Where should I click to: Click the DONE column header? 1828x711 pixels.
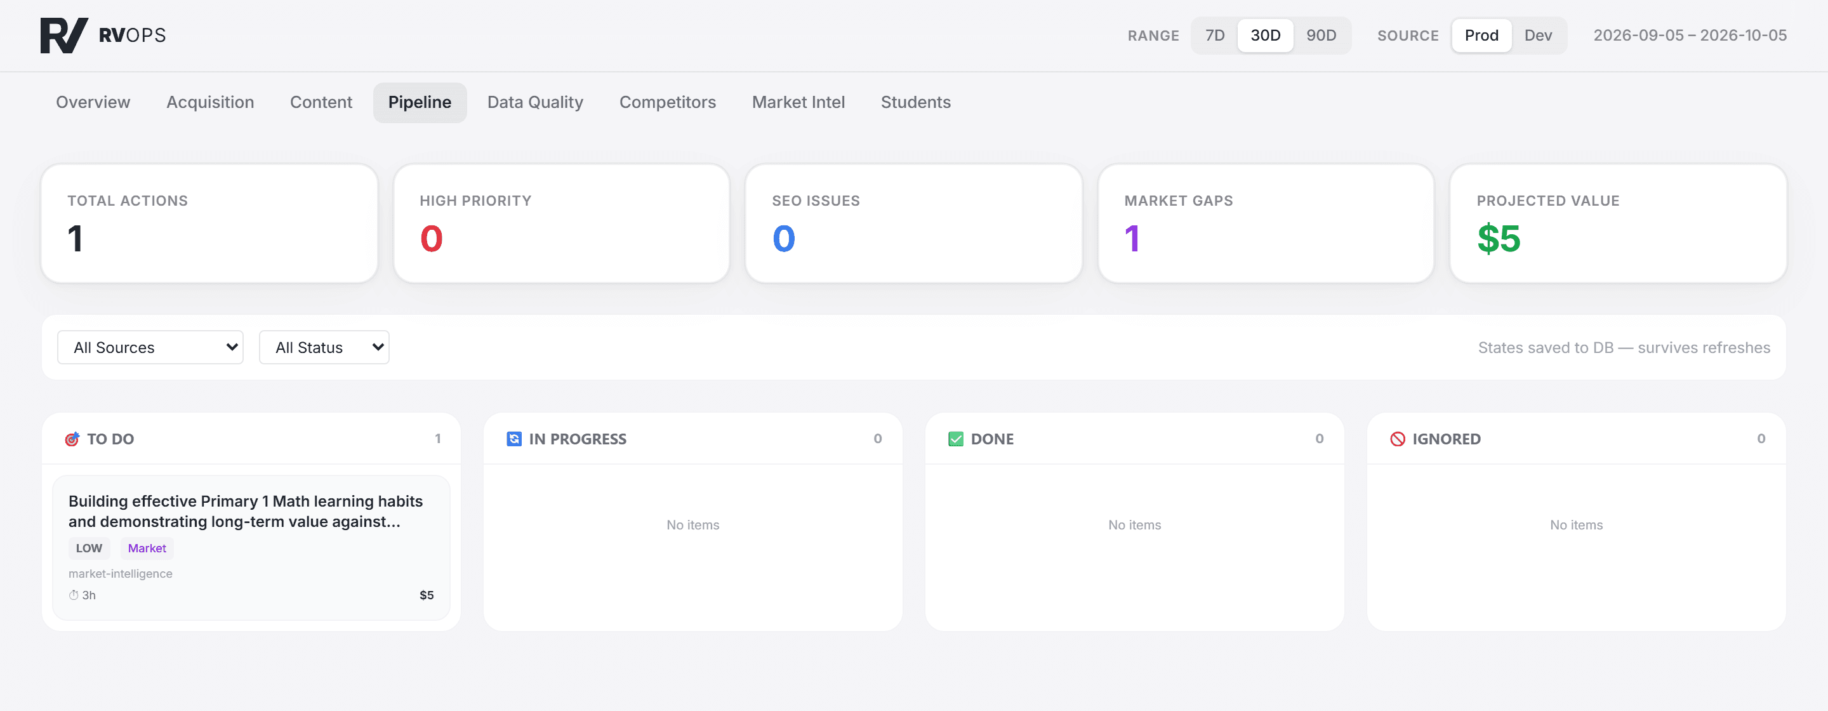point(1135,439)
